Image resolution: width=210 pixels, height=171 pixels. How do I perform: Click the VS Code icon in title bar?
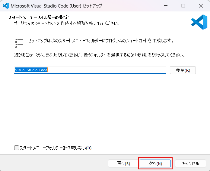tap(5, 6)
